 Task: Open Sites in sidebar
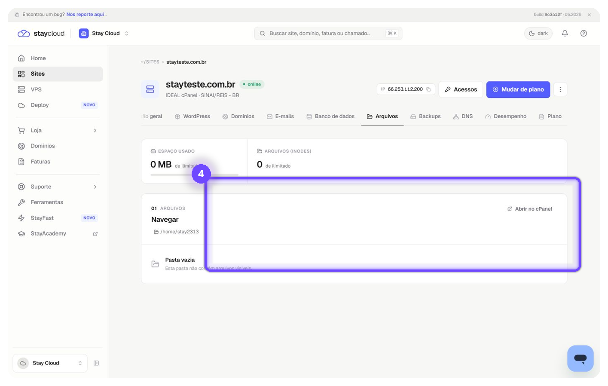click(x=58, y=74)
